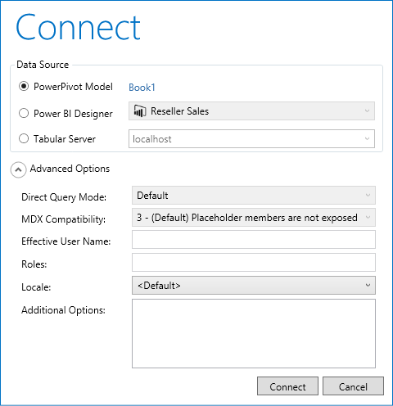Open the Direct Query Mode dropdown
The image size is (393, 406).
coord(254,195)
